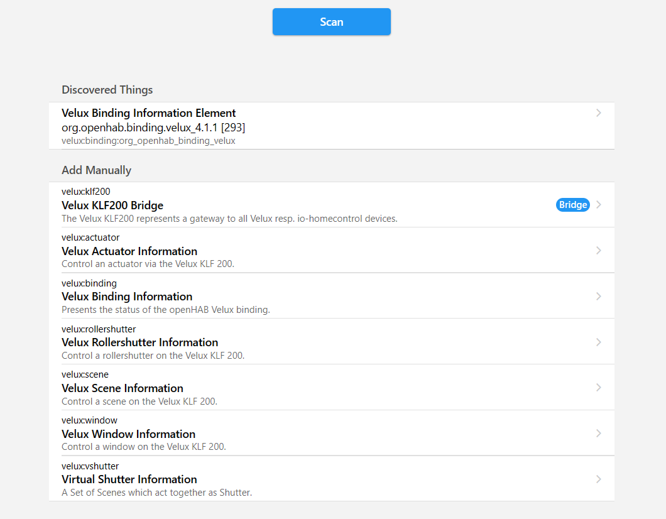Click the Add Manually heading
Viewport: 666px width, 519px height.
[x=96, y=170]
